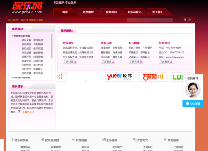Select 气势磅礴 category
208x151 pixels.
(x=38, y=44)
